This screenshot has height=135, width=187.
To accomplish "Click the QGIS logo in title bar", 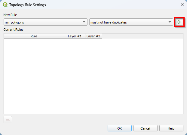I will click(5, 5).
